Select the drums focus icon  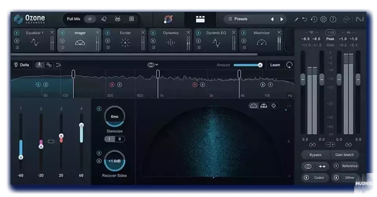(117, 19)
